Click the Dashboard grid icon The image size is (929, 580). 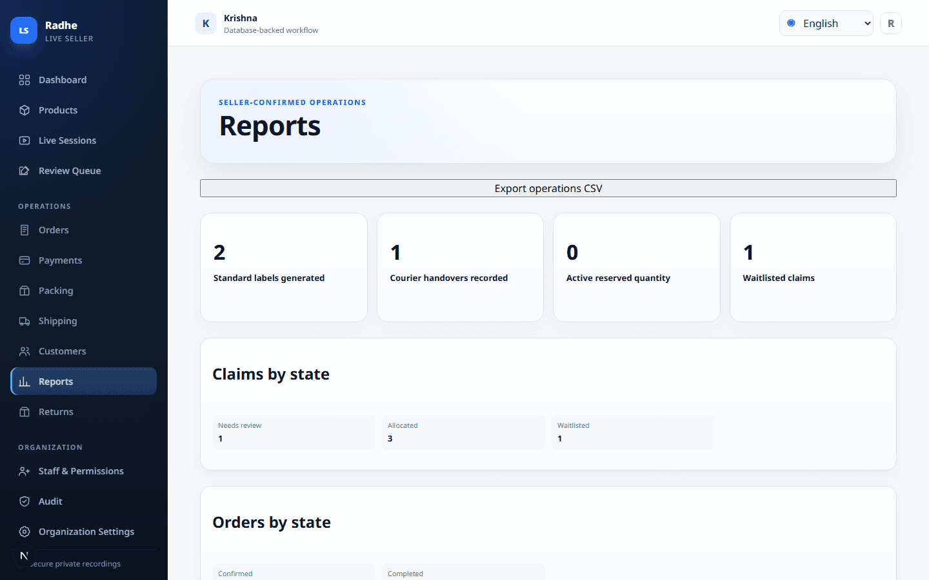(25, 80)
